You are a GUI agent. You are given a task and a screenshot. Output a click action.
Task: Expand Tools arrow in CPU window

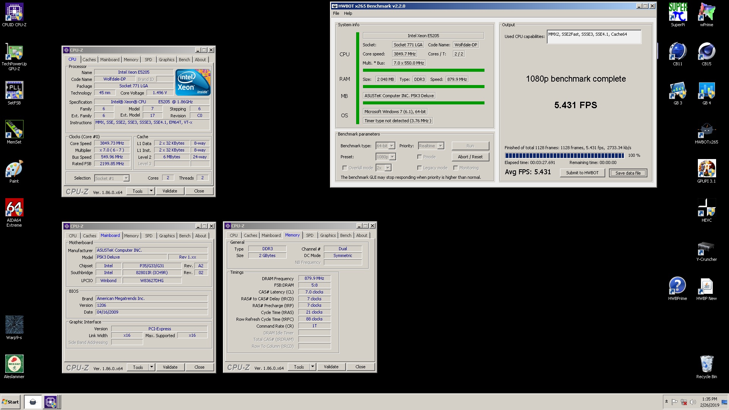coord(151,191)
